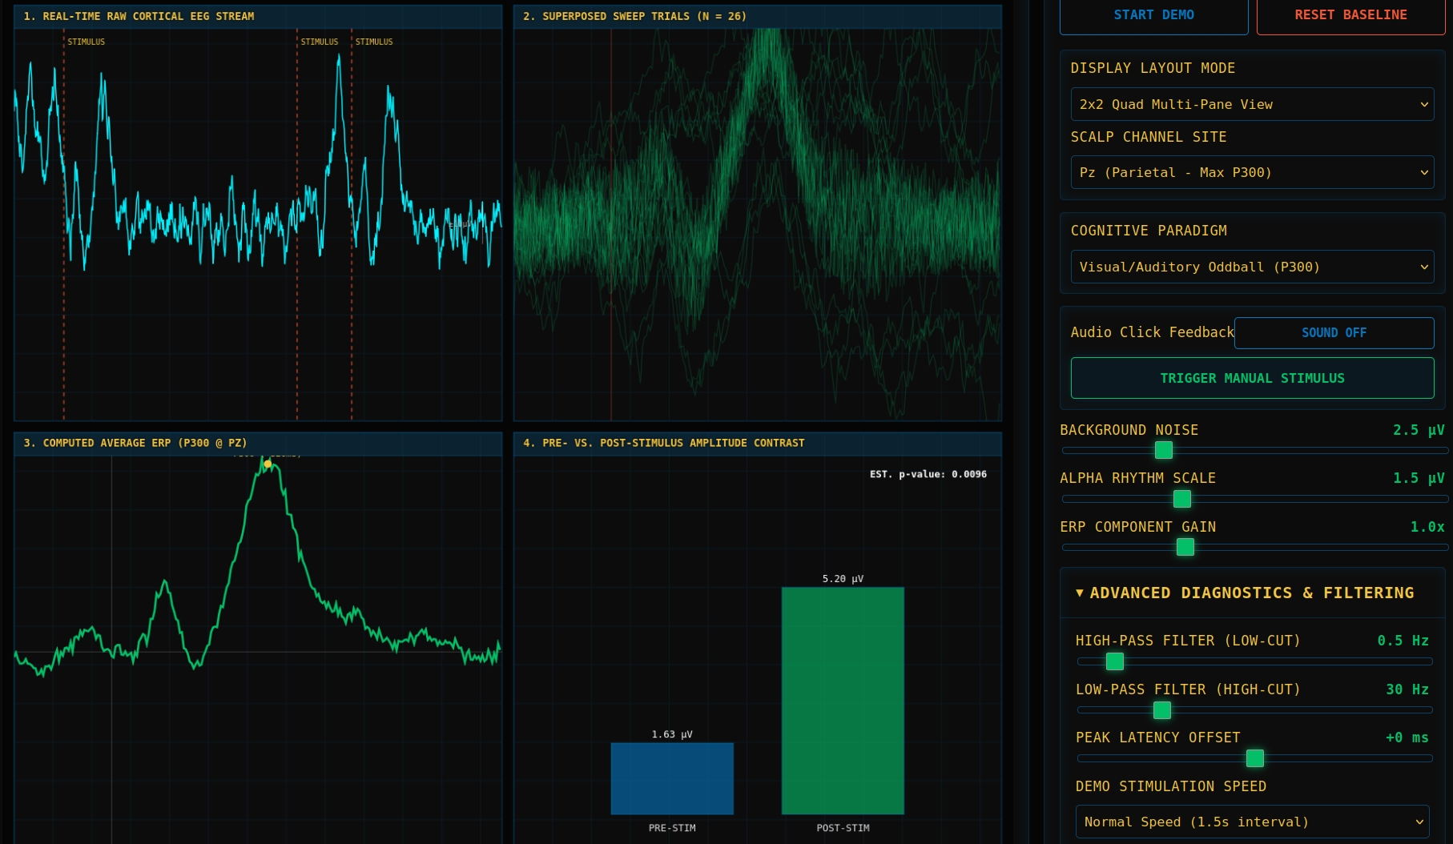1453x844 pixels.
Task: Adjust the High-Pass Filter slider handle
Action: pos(1114,661)
